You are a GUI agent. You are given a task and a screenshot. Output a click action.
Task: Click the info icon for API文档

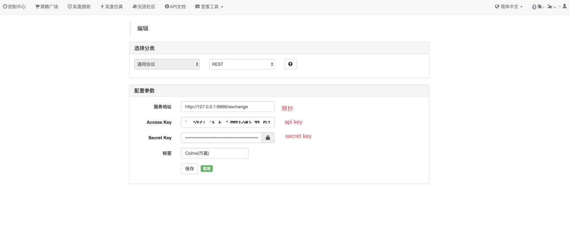167,7
